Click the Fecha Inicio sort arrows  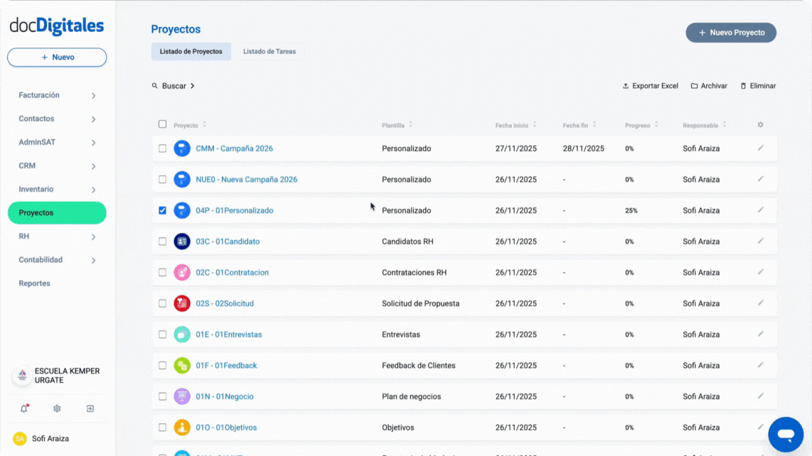[533, 124]
